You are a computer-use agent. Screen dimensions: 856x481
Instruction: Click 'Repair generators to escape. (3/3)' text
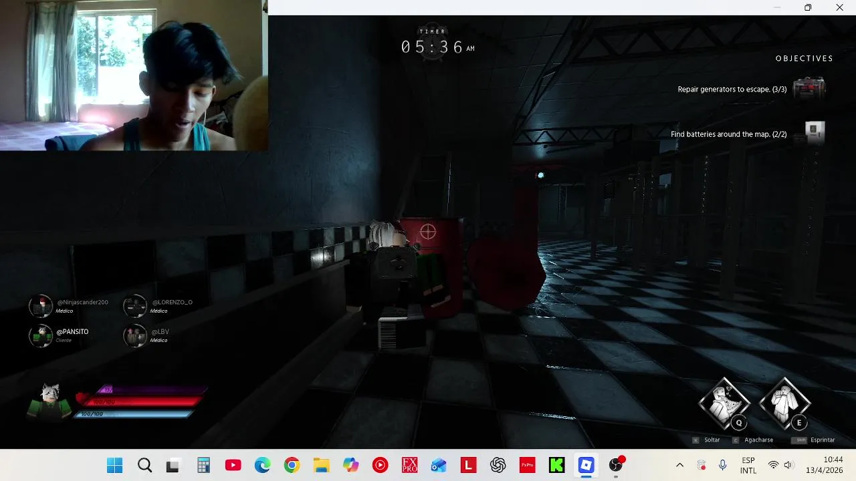click(x=732, y=89)
